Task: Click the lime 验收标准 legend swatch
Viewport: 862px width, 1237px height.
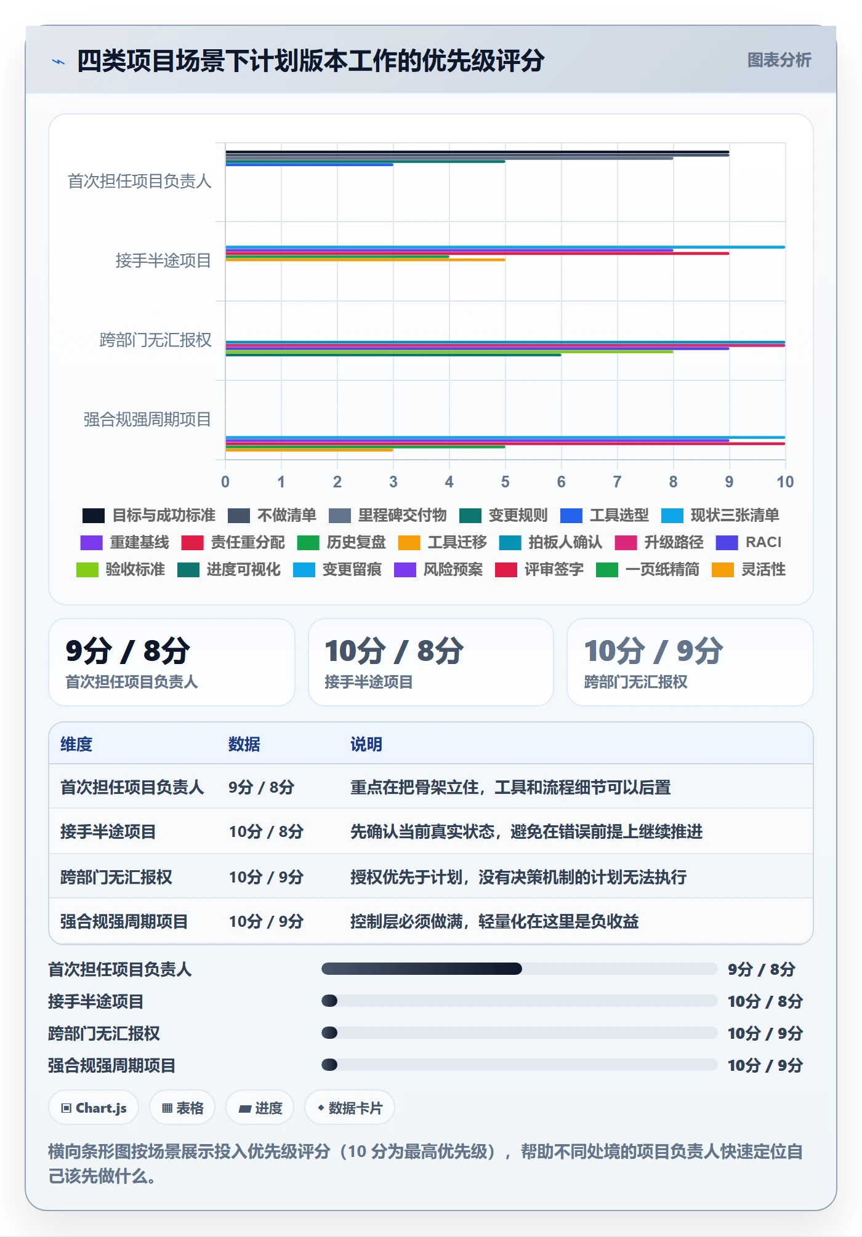Action: (x=87, y=569)
